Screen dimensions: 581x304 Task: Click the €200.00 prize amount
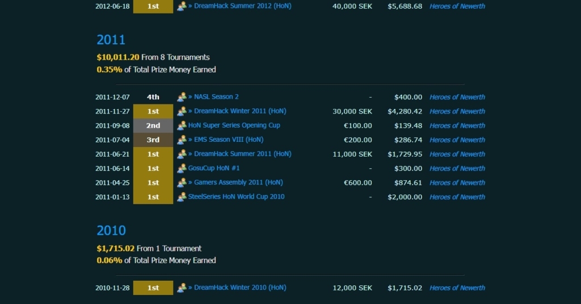point(358,140)
